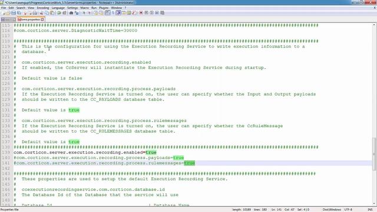Open user defined language icon
The image size is (377, 212).
124,13
